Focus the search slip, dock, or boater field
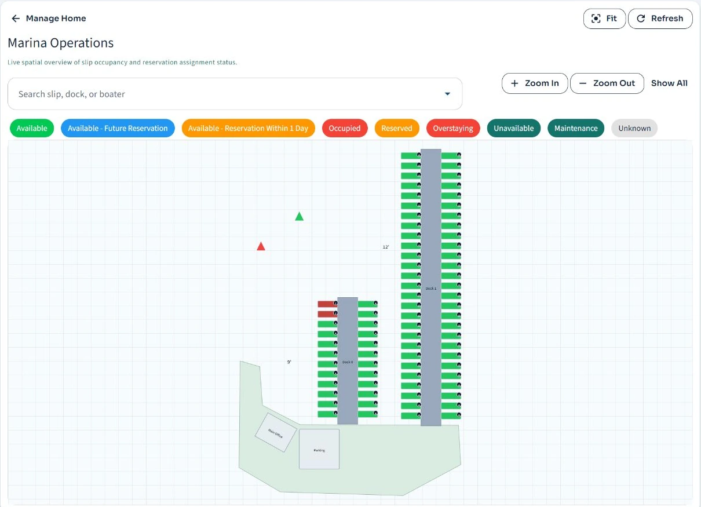Viewport: 701px width, 507px height. 235,94
